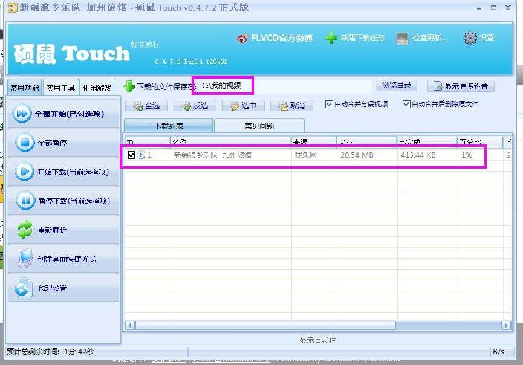
Task: Click the remaining time status 1分 42秒
Action: [x=79, y=351]
